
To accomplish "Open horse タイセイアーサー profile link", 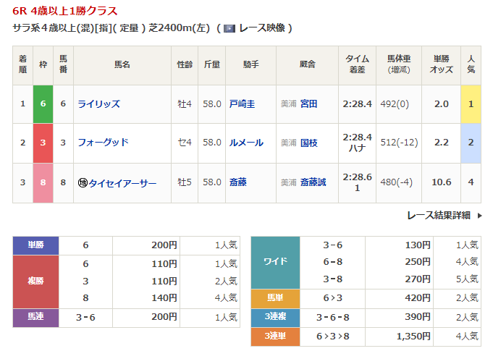I will pyautogui.click(x=122, y=182).
